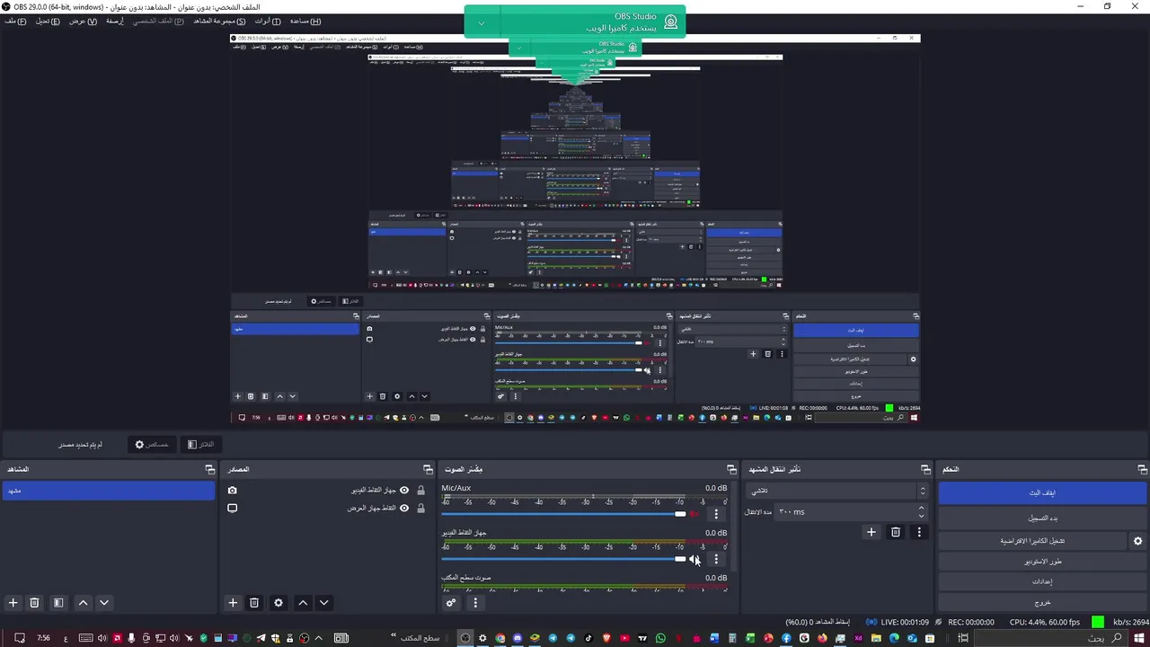Mute video capture device audio speaker

coord(694,559)
